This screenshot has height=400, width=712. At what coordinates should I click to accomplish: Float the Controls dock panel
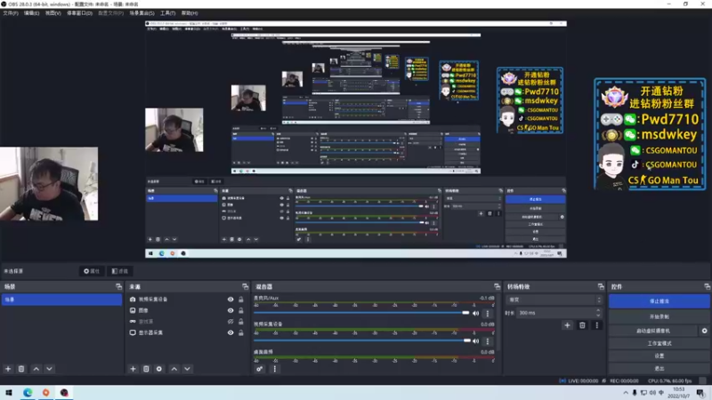pyautogui.click(x=707, y=286)
